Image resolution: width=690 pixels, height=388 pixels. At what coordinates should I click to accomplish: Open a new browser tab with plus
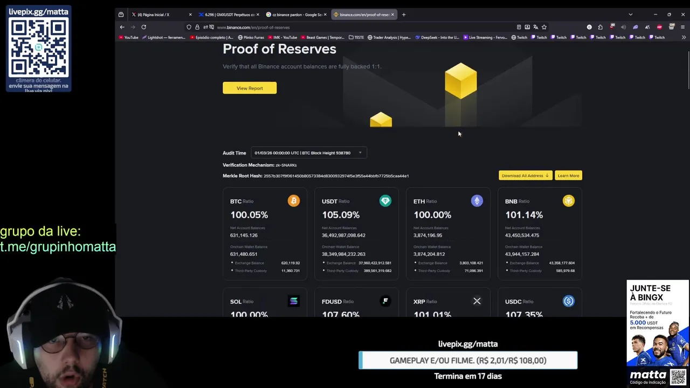[404, 15]
